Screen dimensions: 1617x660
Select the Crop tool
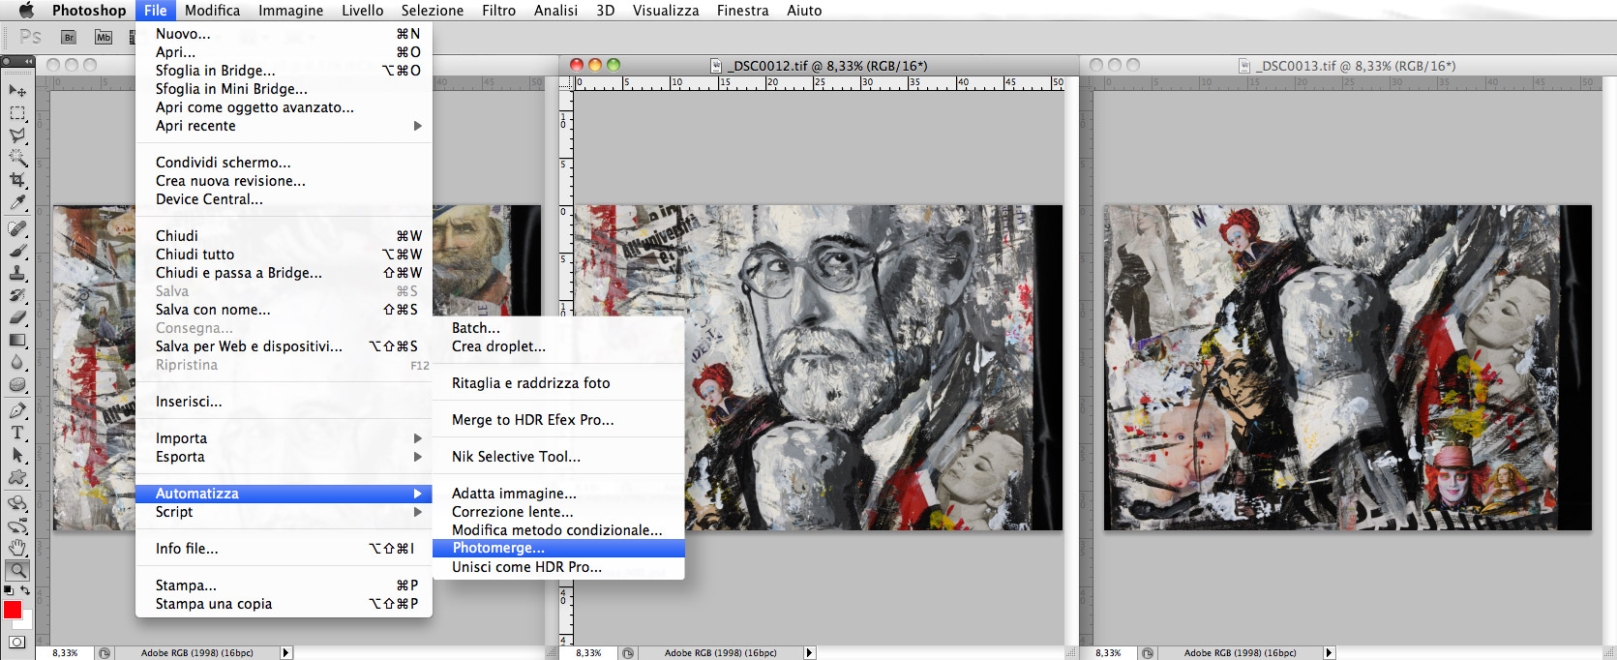tap(17, 180)
